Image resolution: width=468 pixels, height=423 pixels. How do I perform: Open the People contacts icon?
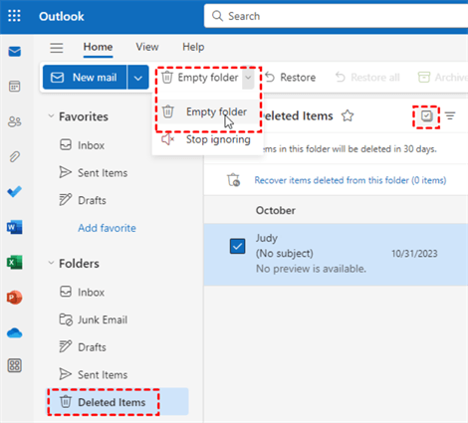15,121
